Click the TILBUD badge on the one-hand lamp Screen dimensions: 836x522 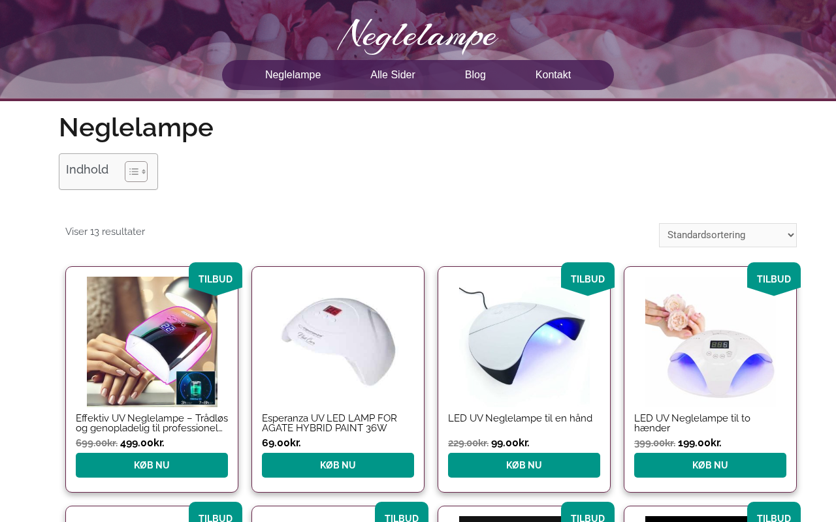tap(588, 279)
